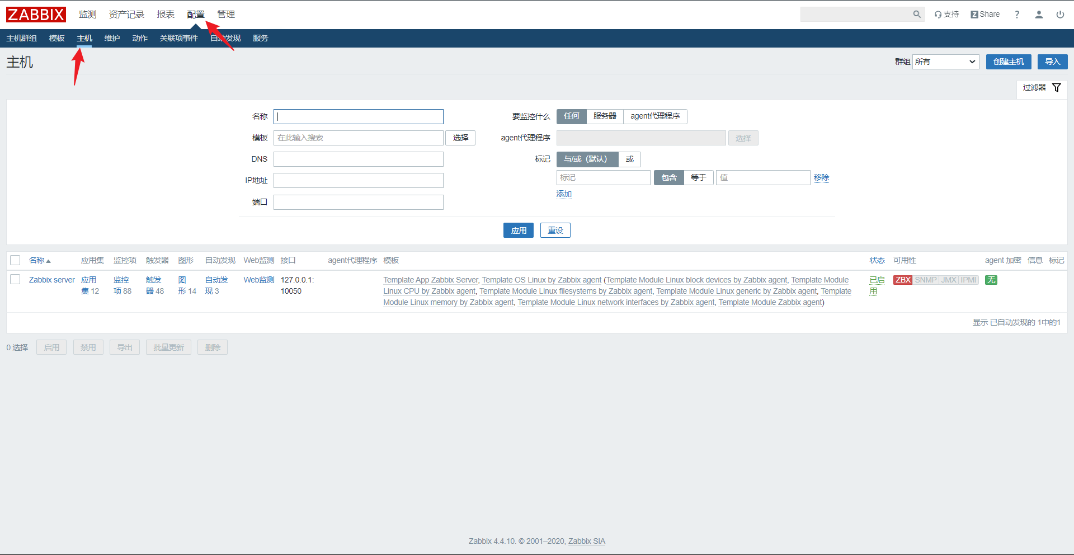Click the 重设 reset button

[555, 231]
